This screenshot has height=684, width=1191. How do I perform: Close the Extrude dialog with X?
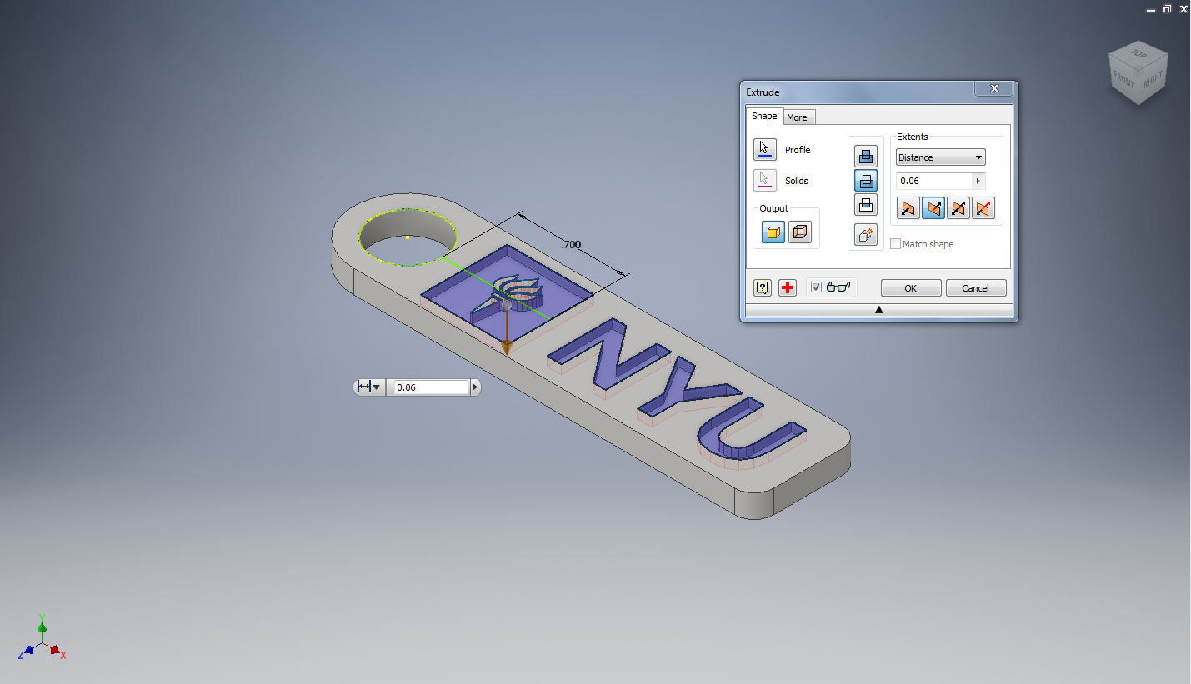pos(994,88)
